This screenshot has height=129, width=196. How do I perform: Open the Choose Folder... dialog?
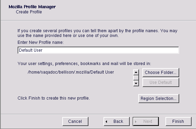(161, 73)
